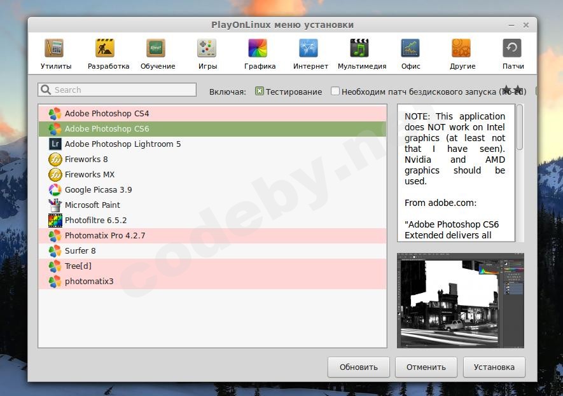This screenshot has height=396, width=563.
Task: Open the Графика category
Action: pyautogui.click(x=260, y=54)
